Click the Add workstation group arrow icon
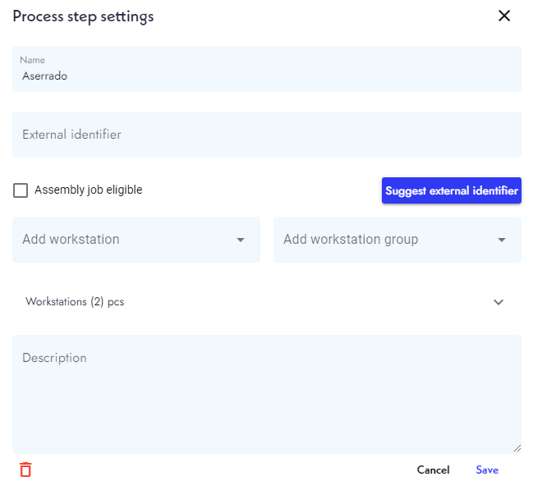This screenshot has width=533, height=495. tap(502, 240)
